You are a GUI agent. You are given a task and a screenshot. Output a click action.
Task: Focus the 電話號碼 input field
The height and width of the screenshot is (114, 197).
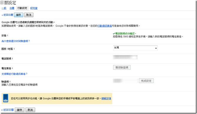point(125,57)
